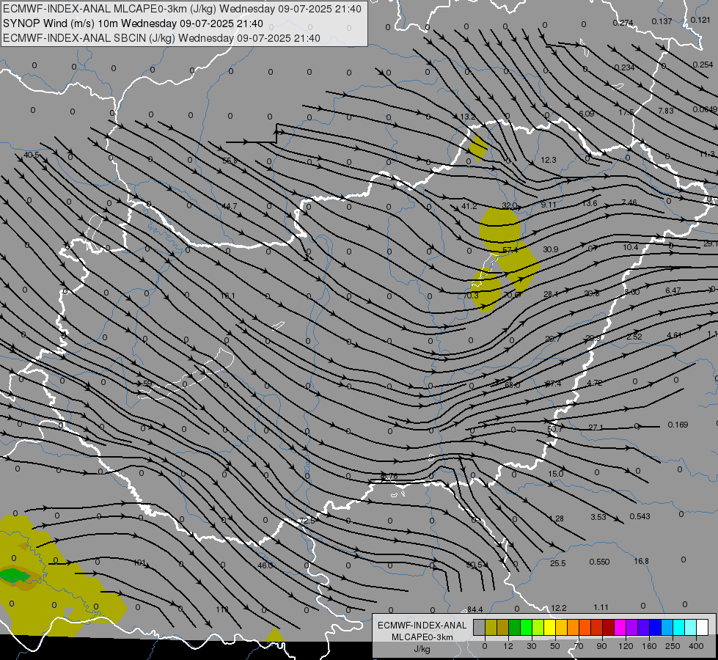Click the legend tick label 12

coord(508,646)
